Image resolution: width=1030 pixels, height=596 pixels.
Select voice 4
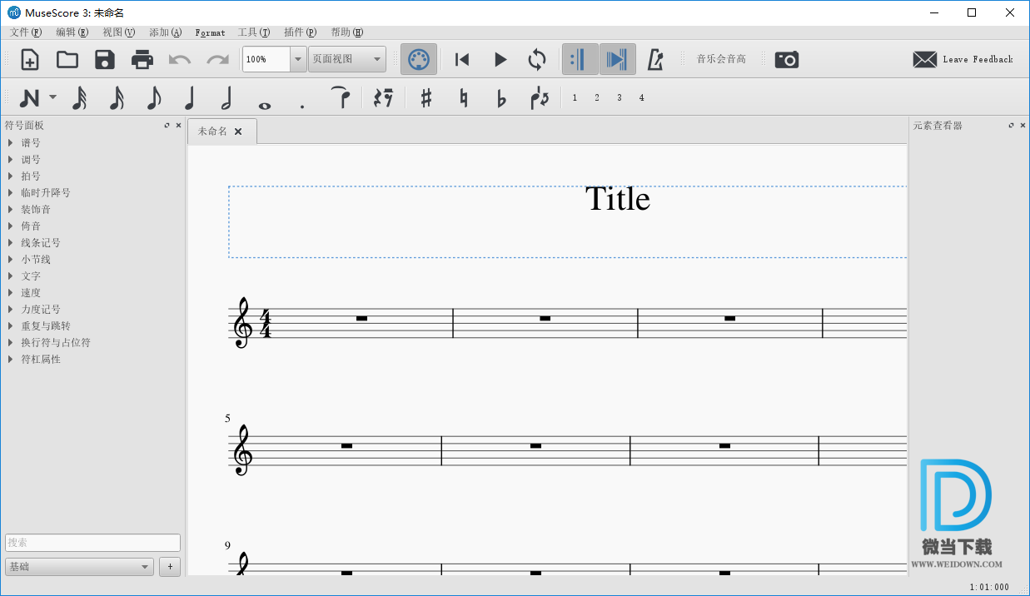click(x=642, y=97)
